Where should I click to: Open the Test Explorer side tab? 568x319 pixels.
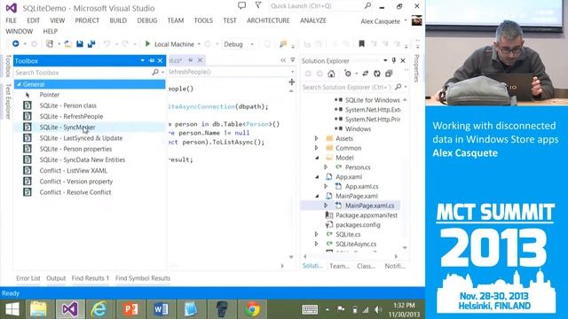tap(8, 102)
